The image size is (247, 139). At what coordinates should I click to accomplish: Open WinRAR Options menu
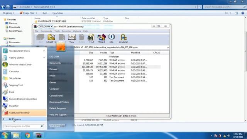pyautogui.click(x=77, y=31)
